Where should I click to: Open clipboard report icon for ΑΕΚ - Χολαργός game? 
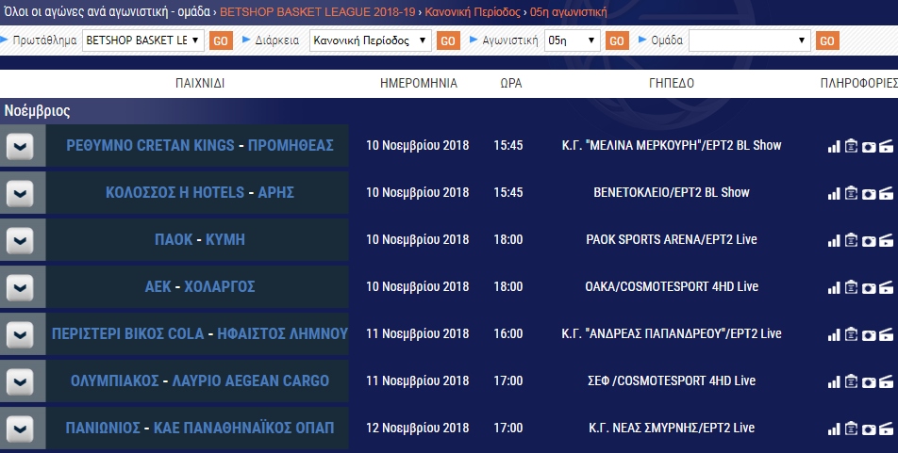[x=851, y=287]
